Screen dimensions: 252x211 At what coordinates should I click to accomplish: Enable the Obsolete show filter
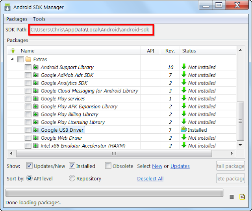(x=108, y=166)
